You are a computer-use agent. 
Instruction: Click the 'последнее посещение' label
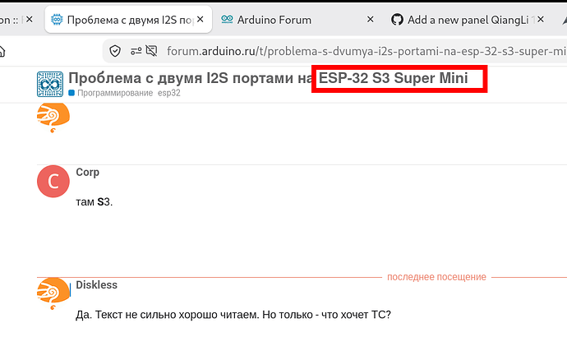tap(436, 277)
